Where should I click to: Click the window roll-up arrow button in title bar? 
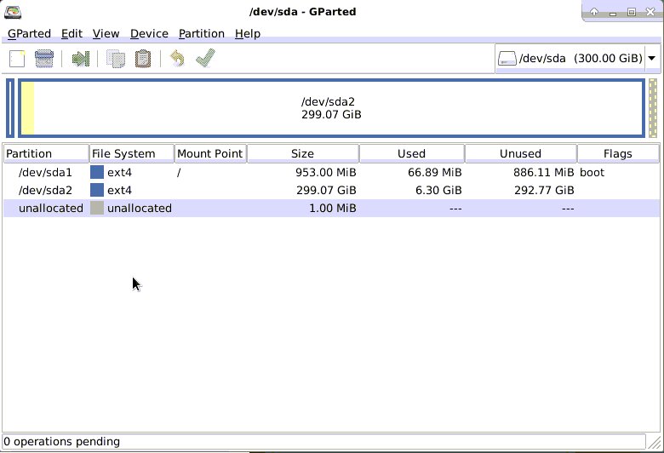pyautogui.click(x=594, y=12)
